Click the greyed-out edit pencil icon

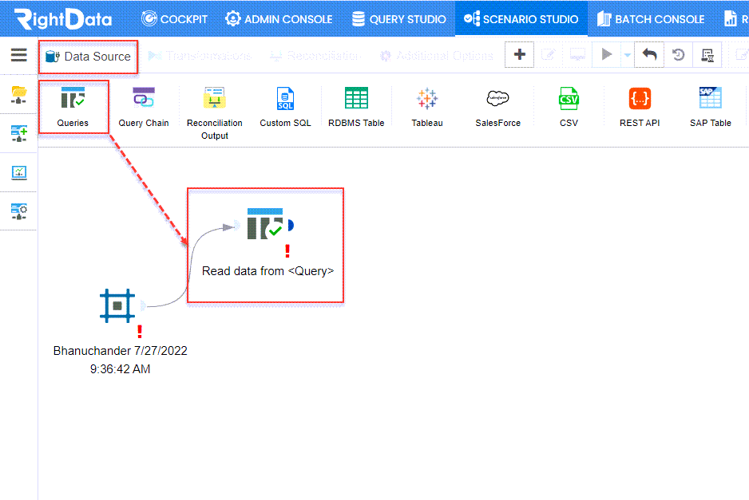(549, 54)
